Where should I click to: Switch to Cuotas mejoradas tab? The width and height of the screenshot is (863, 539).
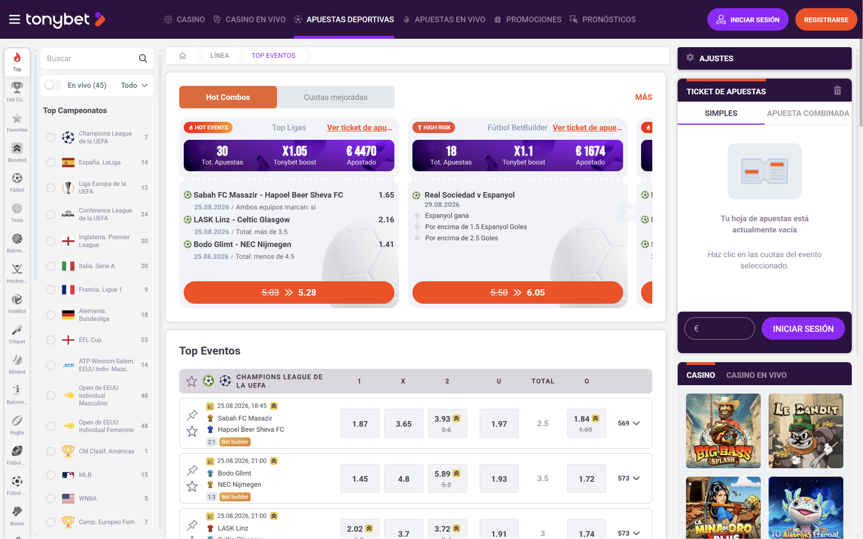(x=336, y=97)
